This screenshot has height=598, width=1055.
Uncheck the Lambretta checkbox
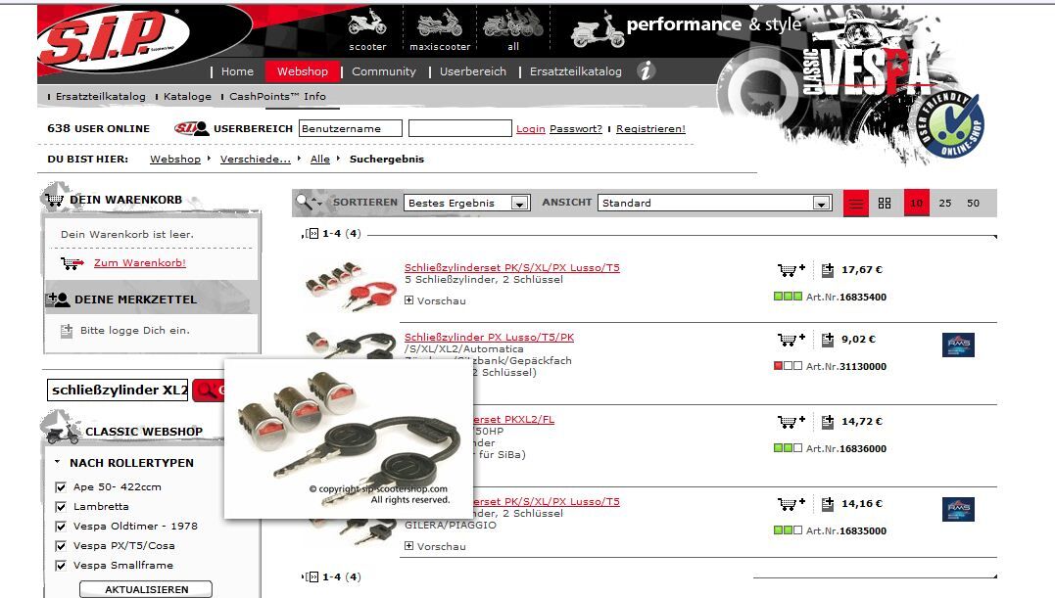(x=61, y=507)
